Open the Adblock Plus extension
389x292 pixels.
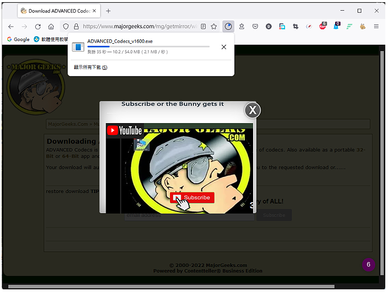[323, 26]
